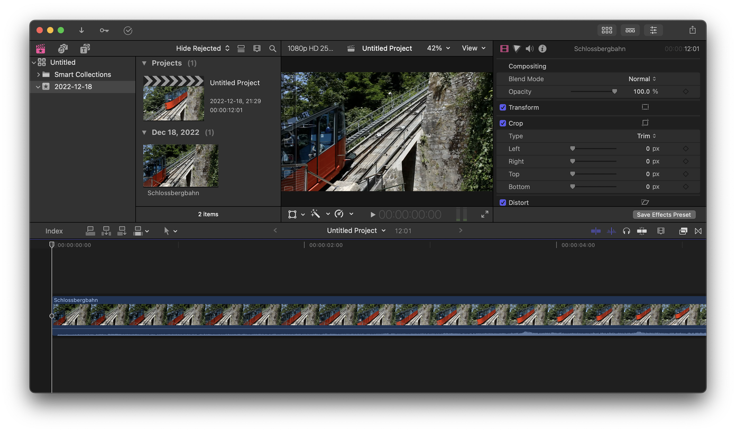Open the Color inspector tab
Screen dimensions: 736x432
click(517, 49)
